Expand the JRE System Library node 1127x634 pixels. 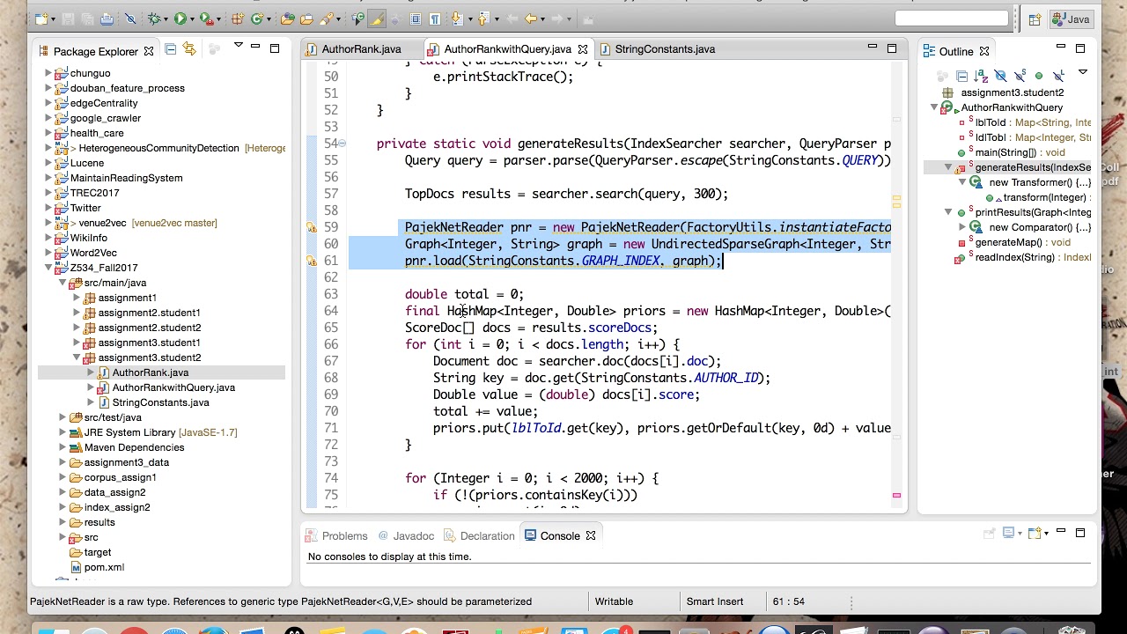[x=63, y=432]
